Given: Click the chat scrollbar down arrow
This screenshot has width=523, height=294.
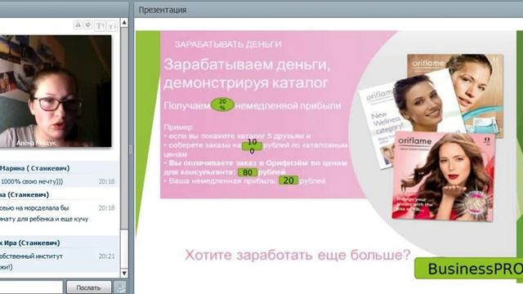Looking at the screenshot, I should 124,274.
